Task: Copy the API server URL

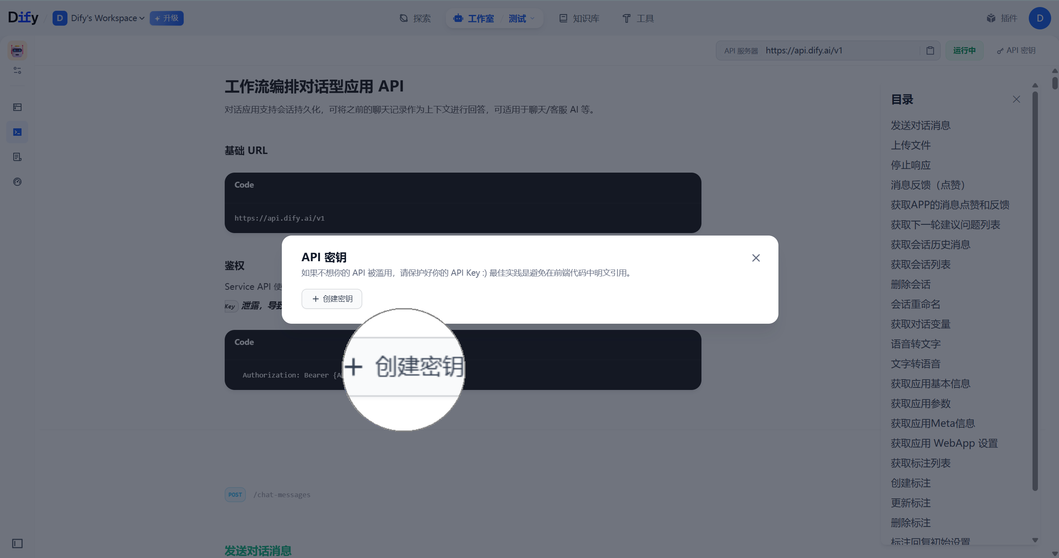Action: 930,51
